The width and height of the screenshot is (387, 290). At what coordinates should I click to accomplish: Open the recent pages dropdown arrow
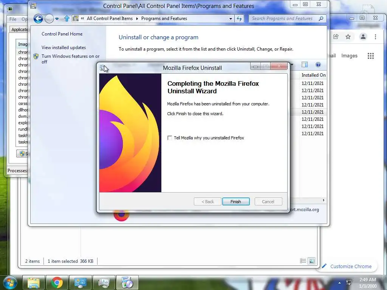(x=57, y=19)
